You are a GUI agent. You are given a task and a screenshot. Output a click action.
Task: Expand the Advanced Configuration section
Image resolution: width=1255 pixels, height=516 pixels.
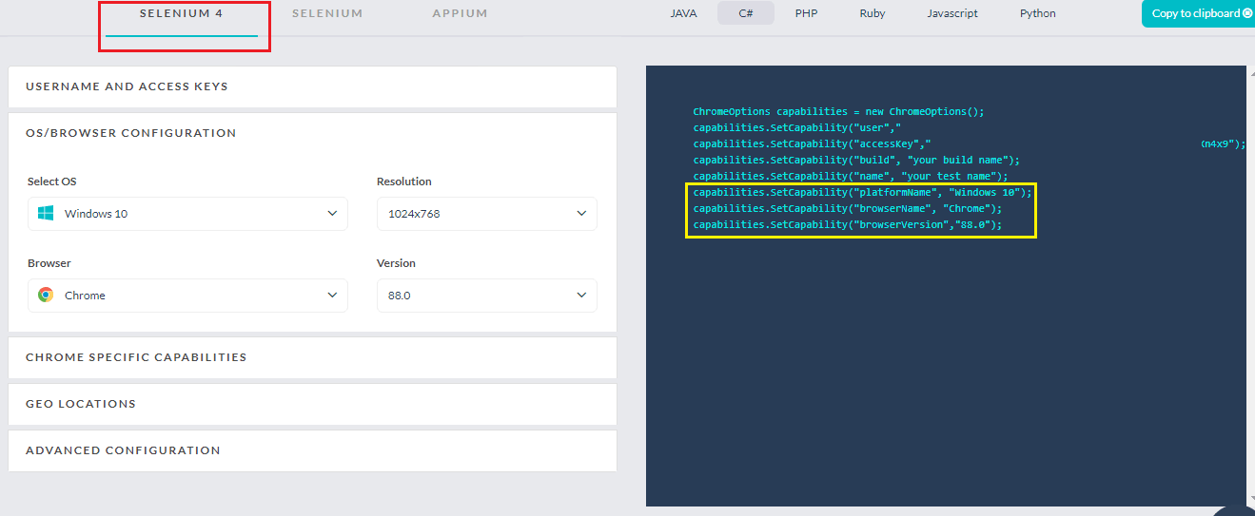coord(312,450)
